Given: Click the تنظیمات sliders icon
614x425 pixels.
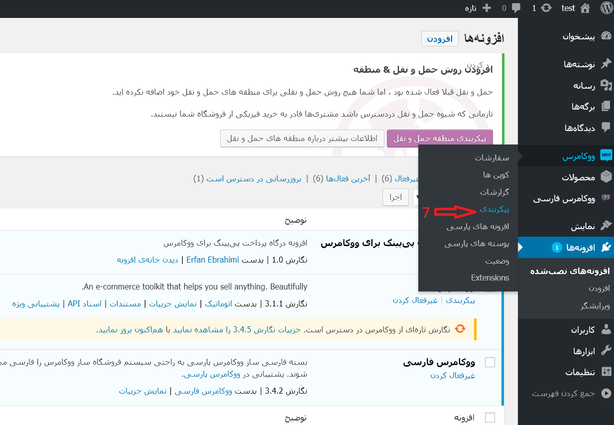Looking at the screenshot, I should pos(606,372).
